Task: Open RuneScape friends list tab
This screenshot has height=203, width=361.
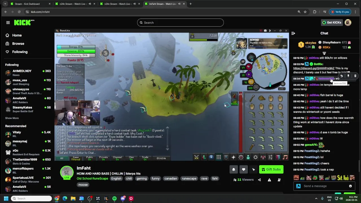Action: click(x=248, y=157)
